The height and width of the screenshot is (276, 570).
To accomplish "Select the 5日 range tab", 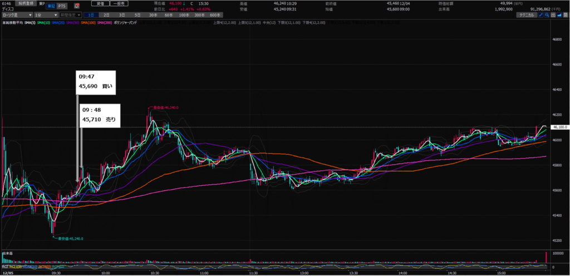I will (x=137, y=15).
